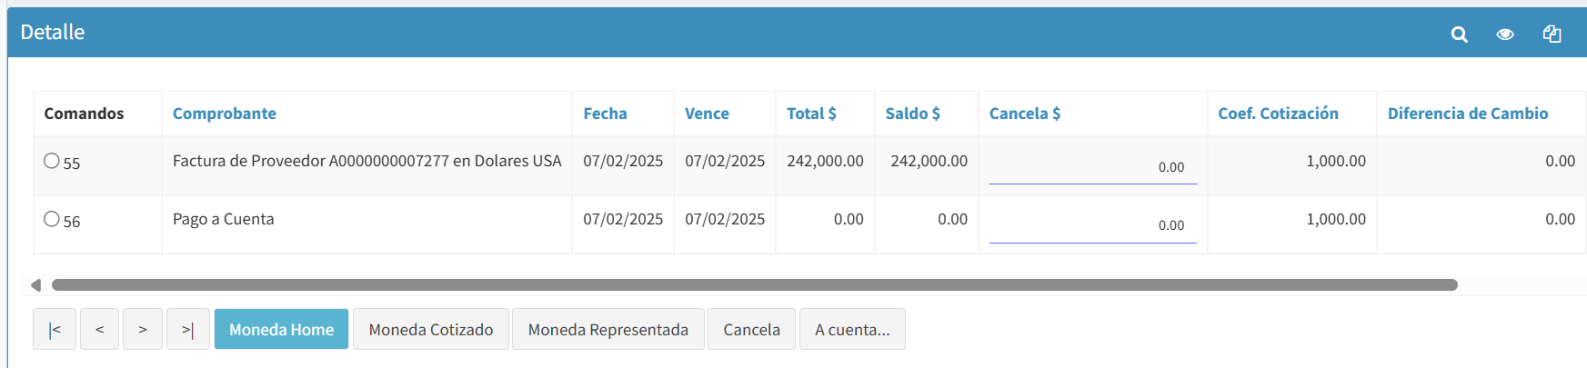1587x368 pixels.
Task: Sort by Fecha column header
Action: coord(605,114)
